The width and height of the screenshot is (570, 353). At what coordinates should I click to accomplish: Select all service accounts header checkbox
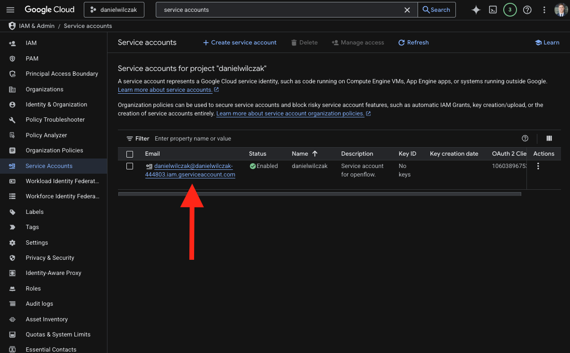[x=130, y=154]
